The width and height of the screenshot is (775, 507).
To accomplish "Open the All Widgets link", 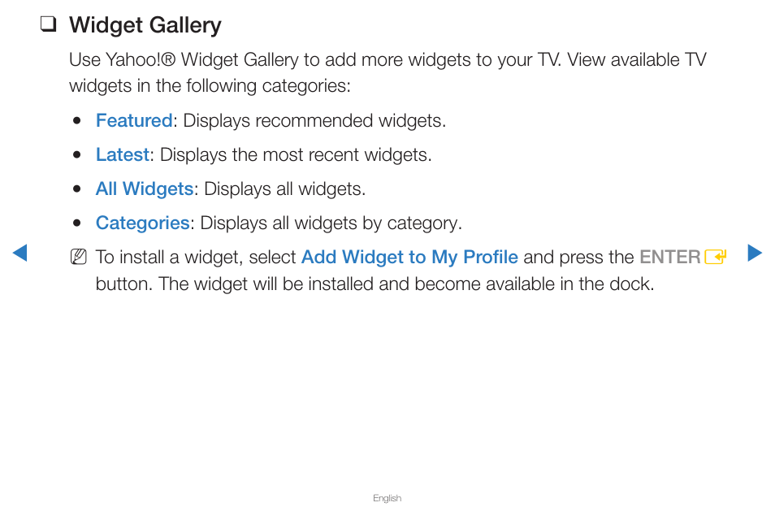I will tap(145, 189).
